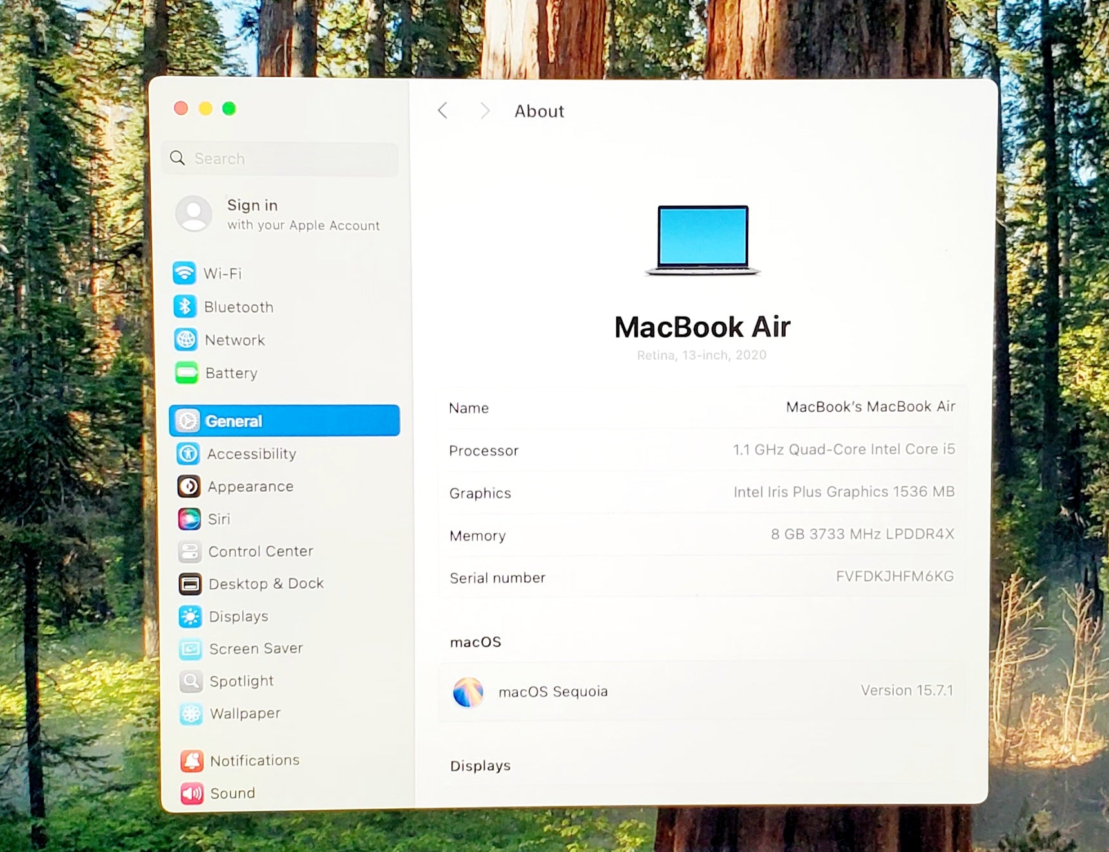Click Sign in with your Apple Account
Screen dimensions: 1109x852
(278, 214)
